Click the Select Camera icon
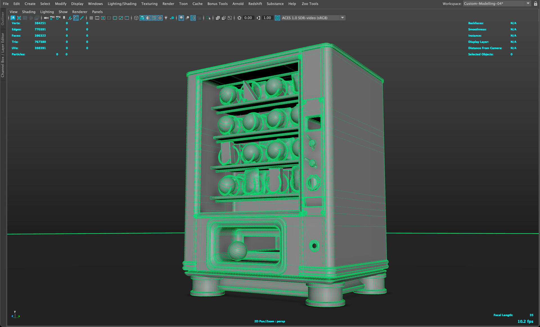This screenshot has width=540, height=327. click(46, 18)
